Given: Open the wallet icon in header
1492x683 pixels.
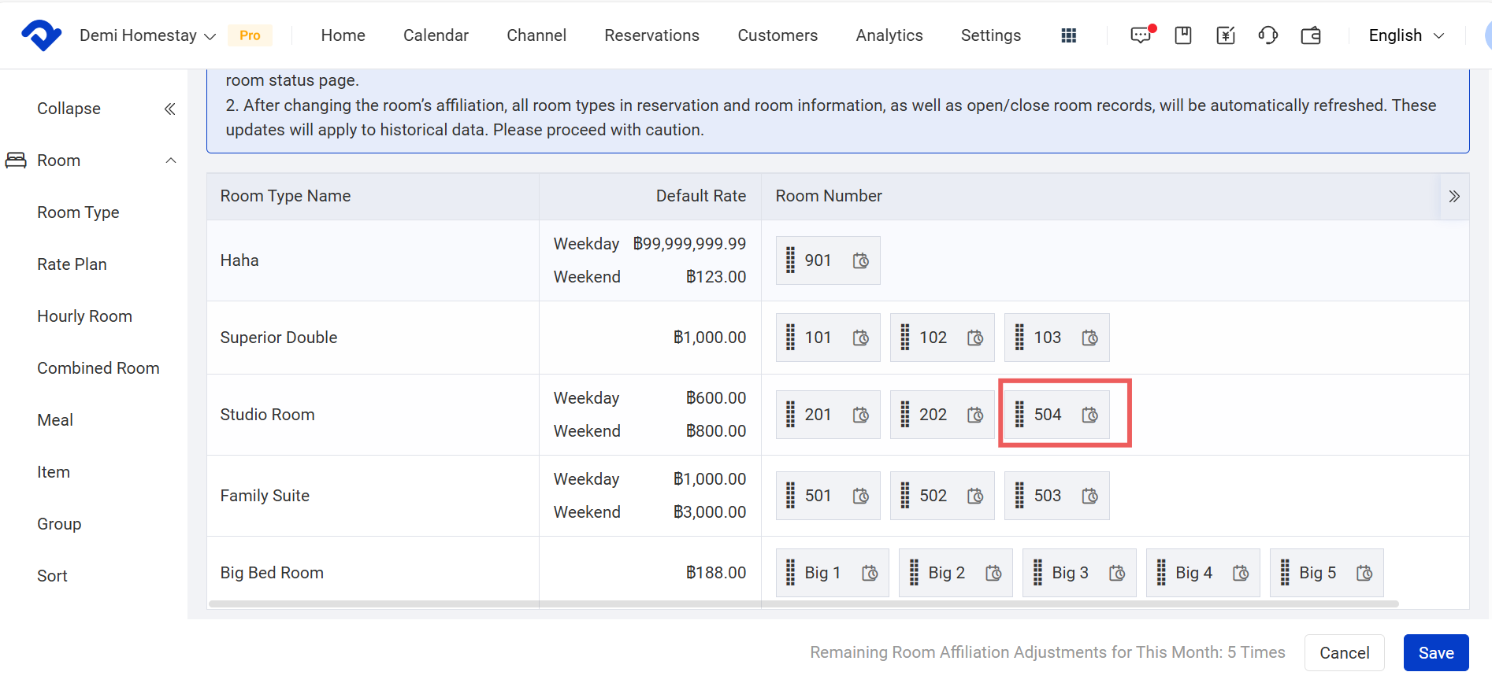Looking at the screenshot, I should tap(1311, 35).
